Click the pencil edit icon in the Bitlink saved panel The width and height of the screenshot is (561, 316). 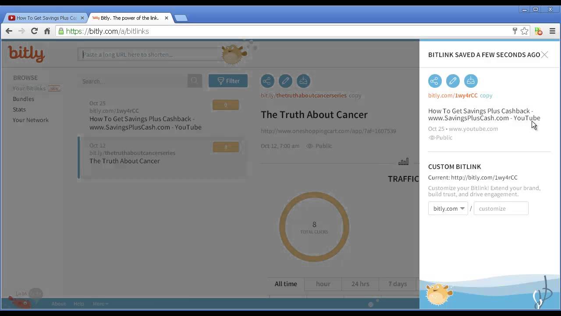tap(453, 81)
